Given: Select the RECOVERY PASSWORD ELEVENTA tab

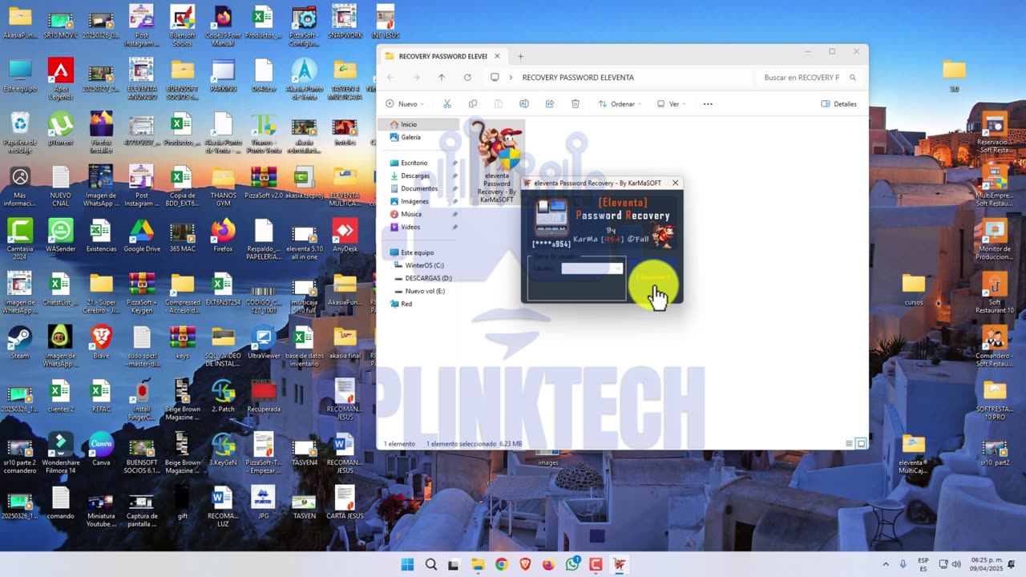Looking at the screenshot, I should [442, 56].
